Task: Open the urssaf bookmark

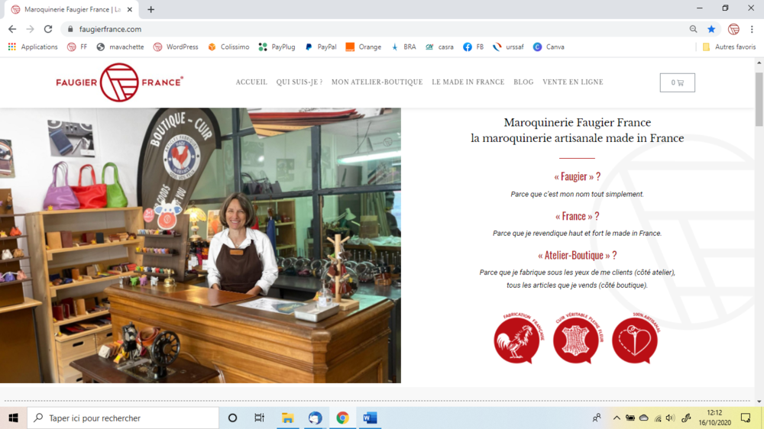Action: (x=508, y=47)
